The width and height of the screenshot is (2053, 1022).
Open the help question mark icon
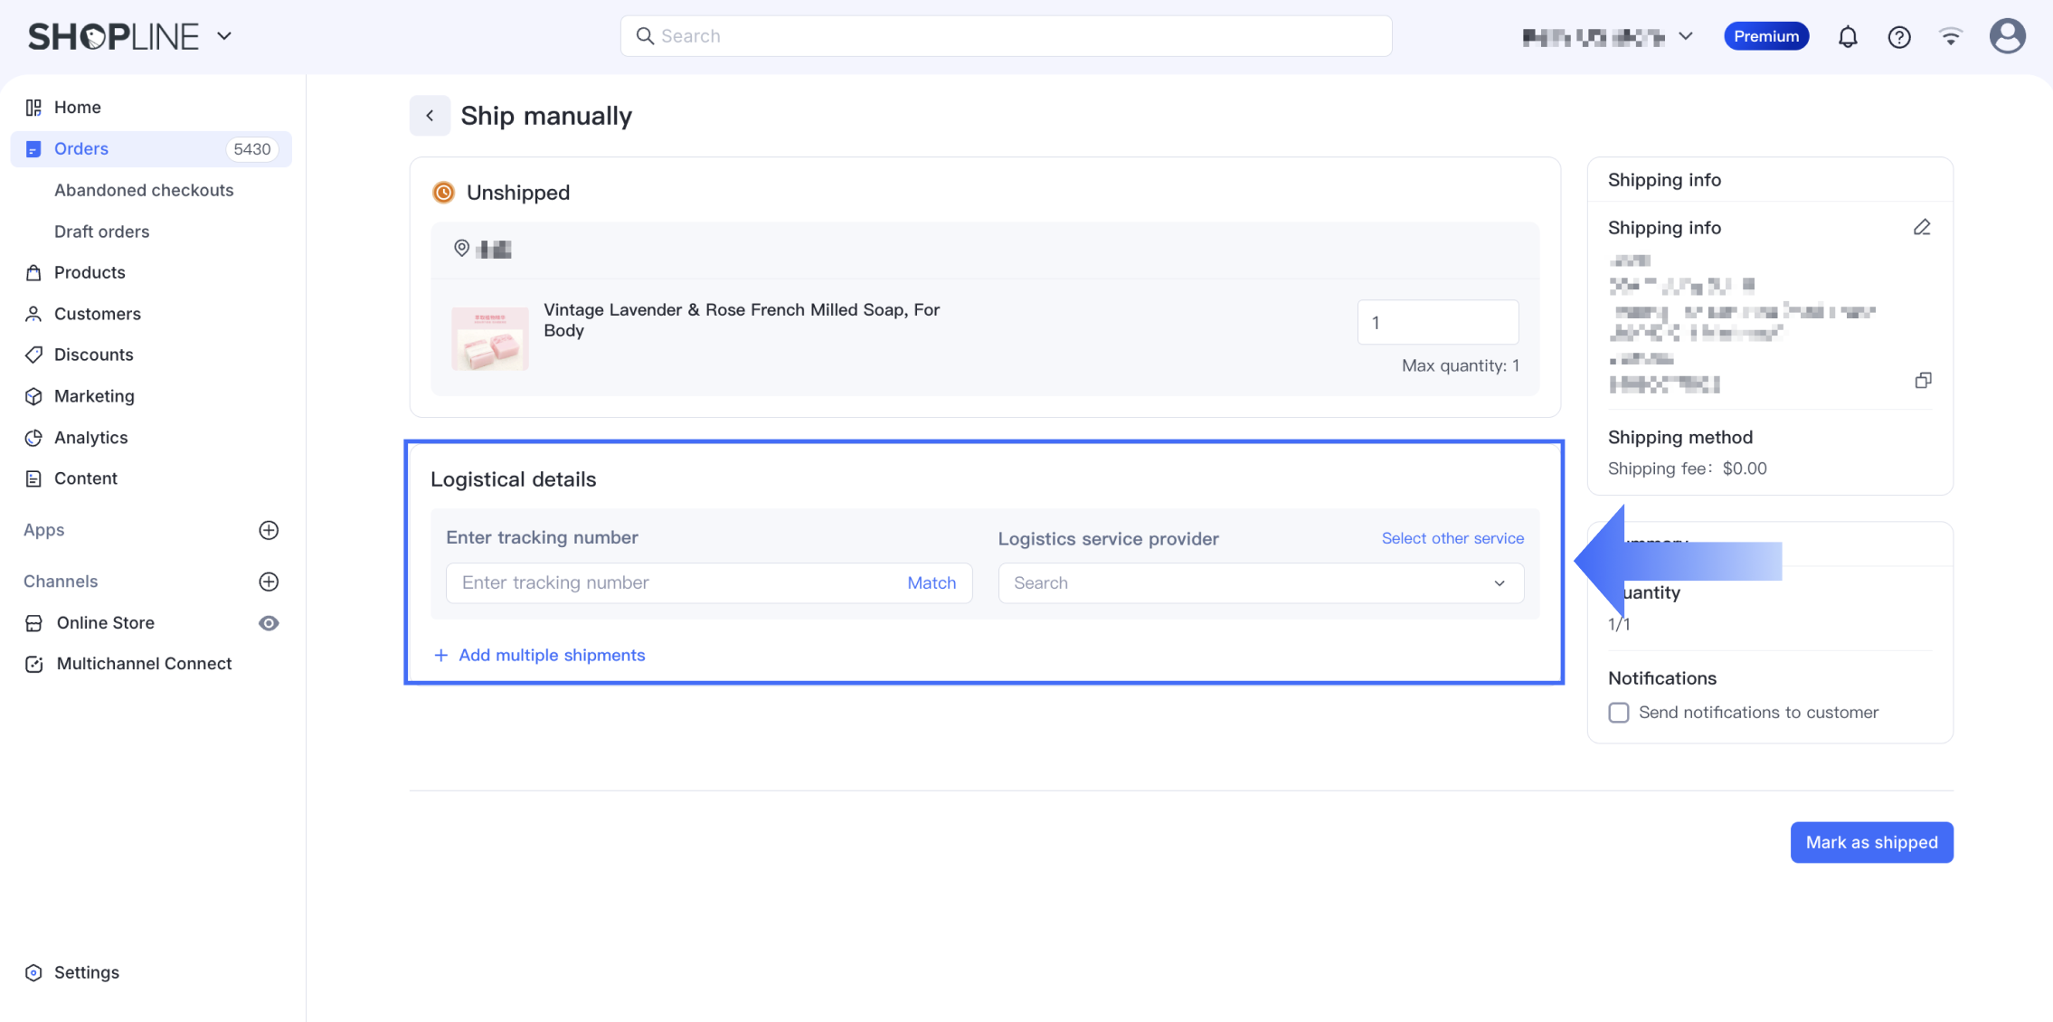1899,36
